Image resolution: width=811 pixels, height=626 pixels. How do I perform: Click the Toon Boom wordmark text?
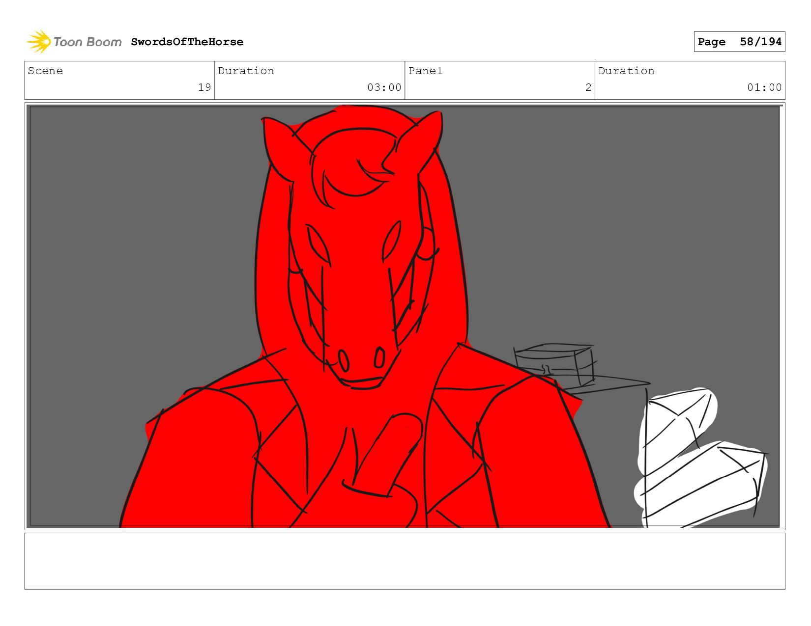point(87,42)
